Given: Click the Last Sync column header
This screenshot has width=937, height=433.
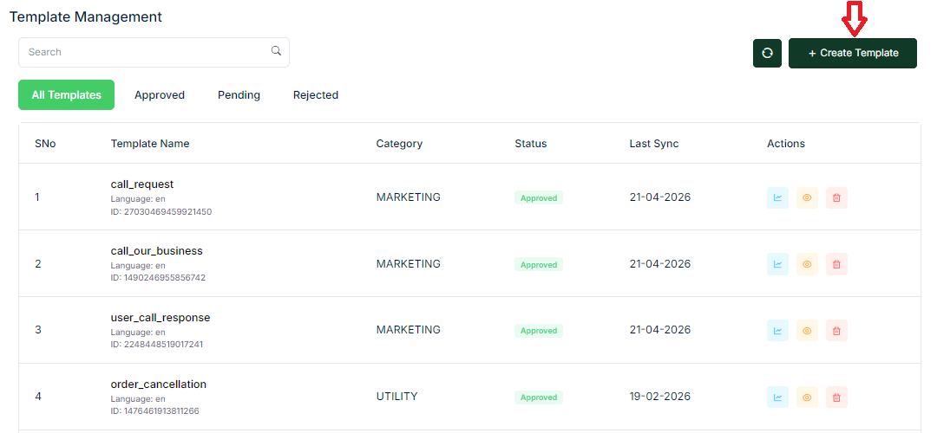Looking at the screenshot, I should 654,144.
